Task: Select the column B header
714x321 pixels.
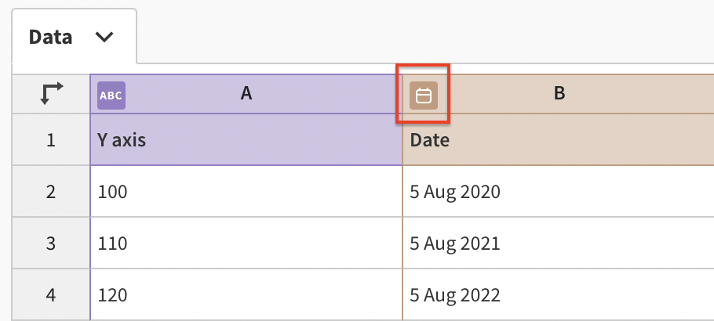Action: [x=559, y=94]
